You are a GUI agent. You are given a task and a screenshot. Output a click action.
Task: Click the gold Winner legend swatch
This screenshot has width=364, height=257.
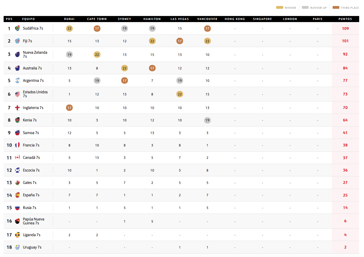(280, 8)
